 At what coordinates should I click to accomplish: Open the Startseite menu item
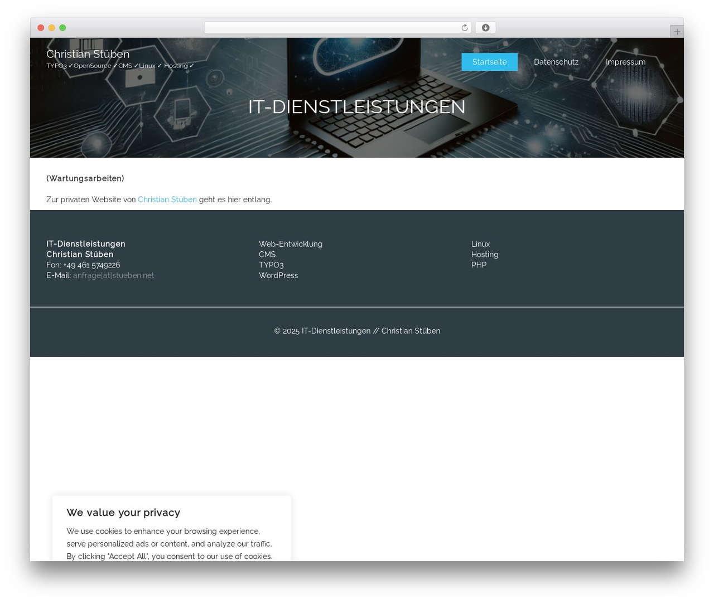coord(489,62)
